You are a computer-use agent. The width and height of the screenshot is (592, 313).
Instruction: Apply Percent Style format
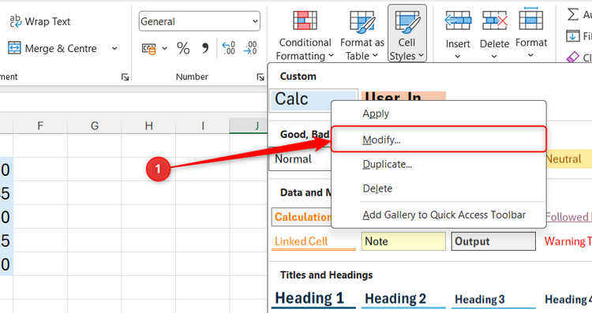183,48
